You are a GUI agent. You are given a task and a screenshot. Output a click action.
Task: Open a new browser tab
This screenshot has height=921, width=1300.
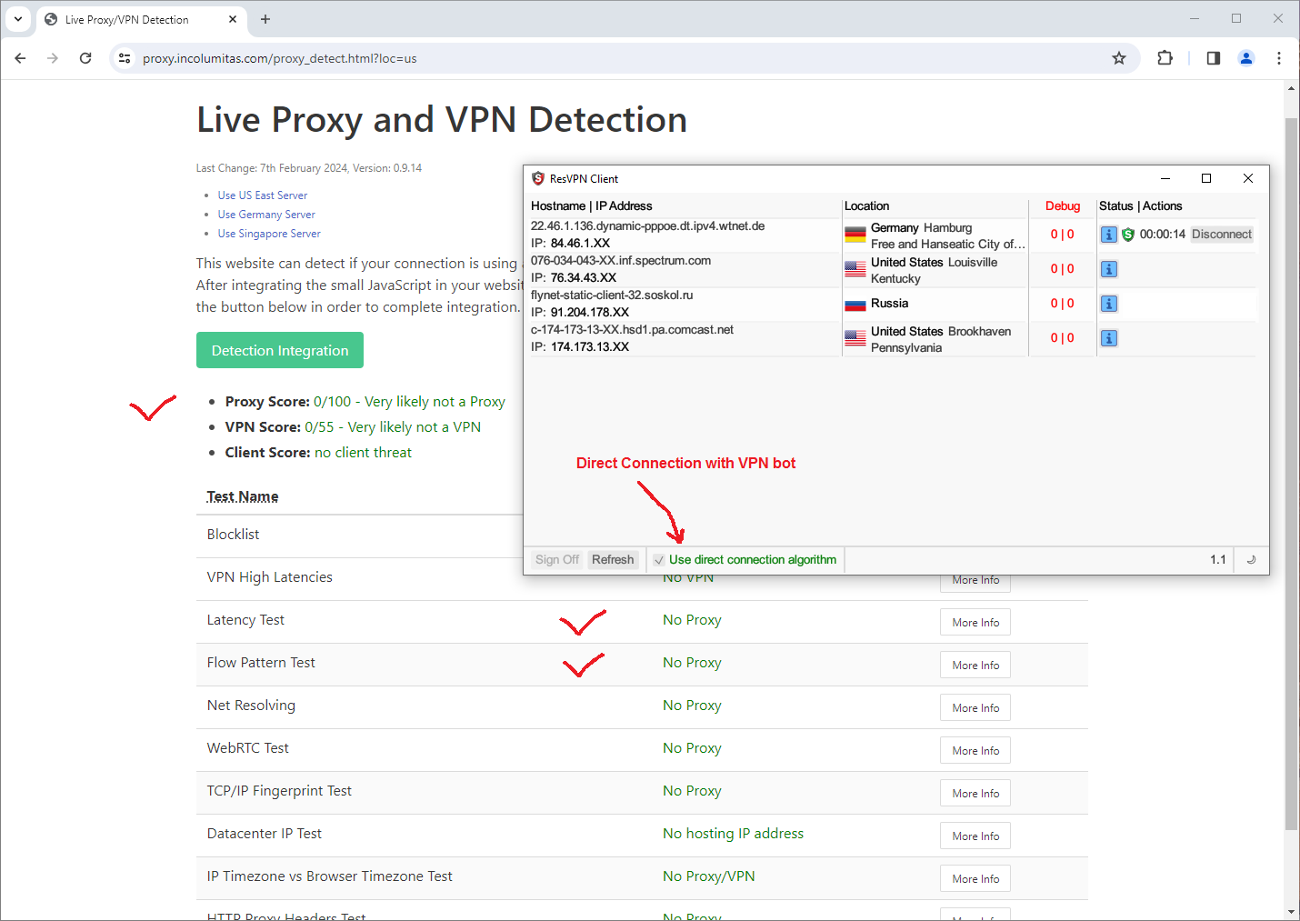[265, 19]
